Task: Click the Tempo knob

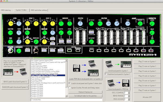Action: pos(36,51)
